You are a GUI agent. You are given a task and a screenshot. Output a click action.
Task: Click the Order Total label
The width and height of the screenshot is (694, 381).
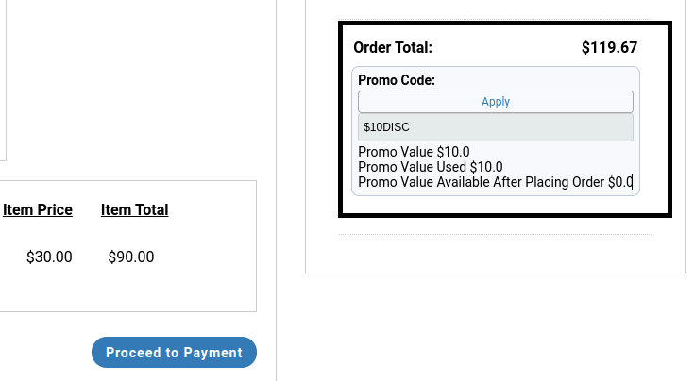point(393,47)
